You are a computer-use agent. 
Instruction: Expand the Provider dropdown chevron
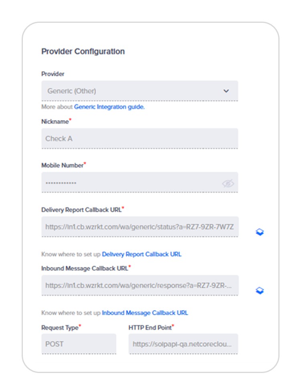pyautogui.click(x=226, y=91)
